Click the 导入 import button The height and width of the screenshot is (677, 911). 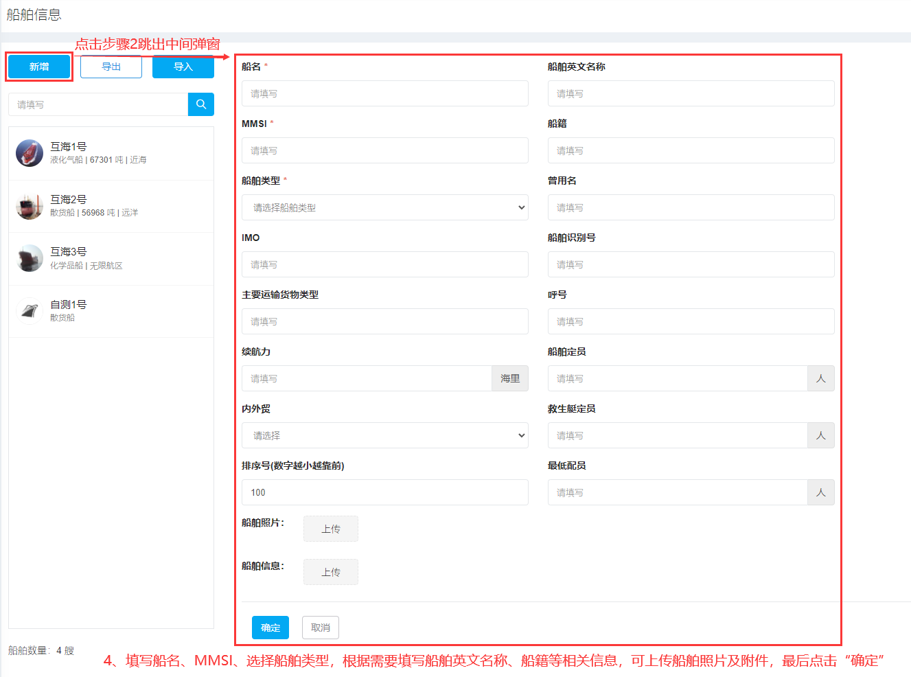pyautogui.click(x=183, y=67)
